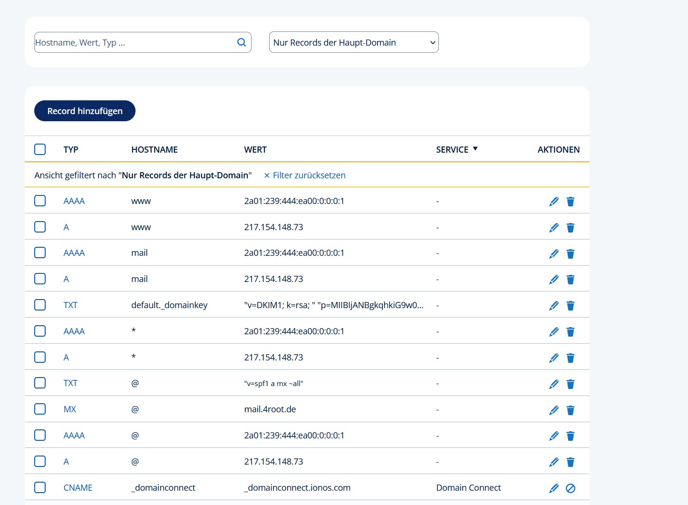Toggle the select-all records checkbox
The image size is (688, 505).
point(40,149)
